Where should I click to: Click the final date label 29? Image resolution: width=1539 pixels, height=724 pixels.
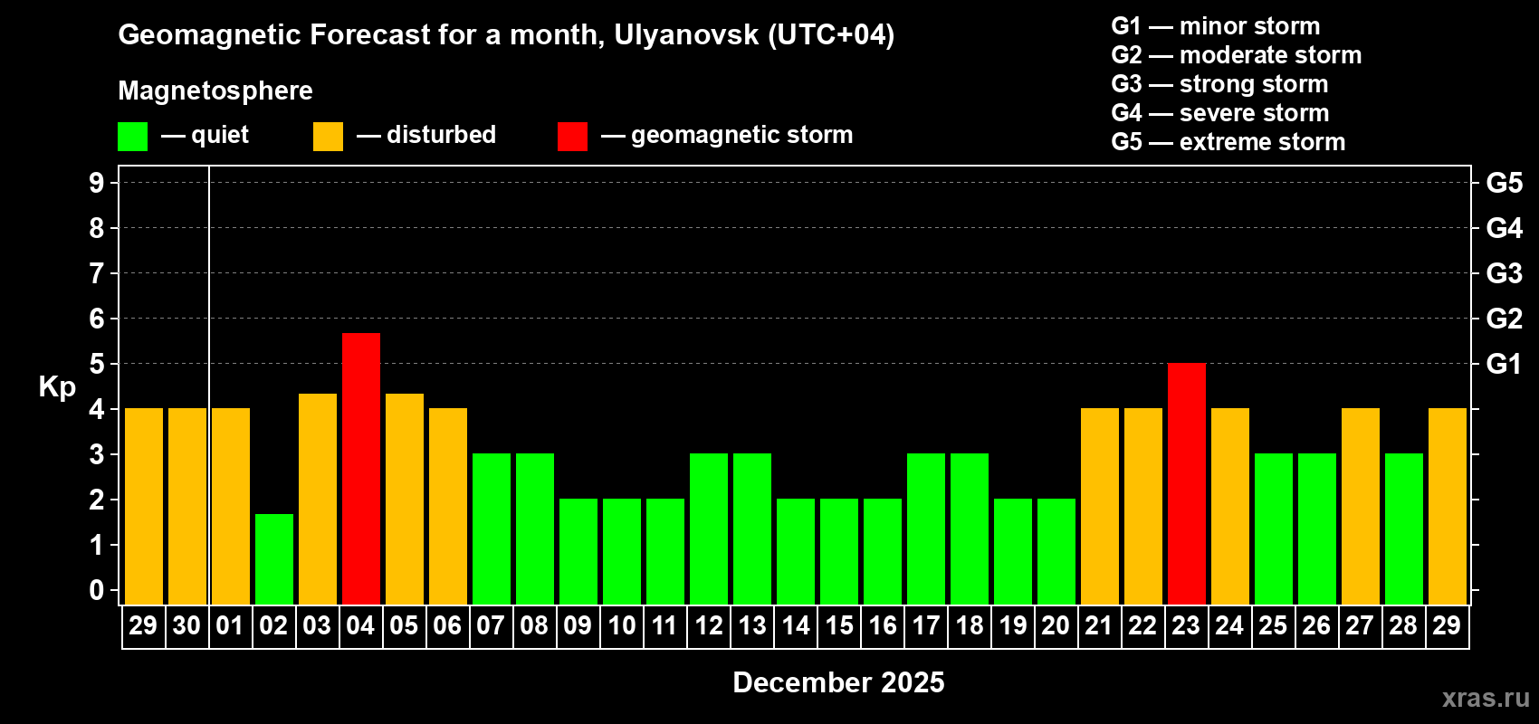[x=1447, y=625]
